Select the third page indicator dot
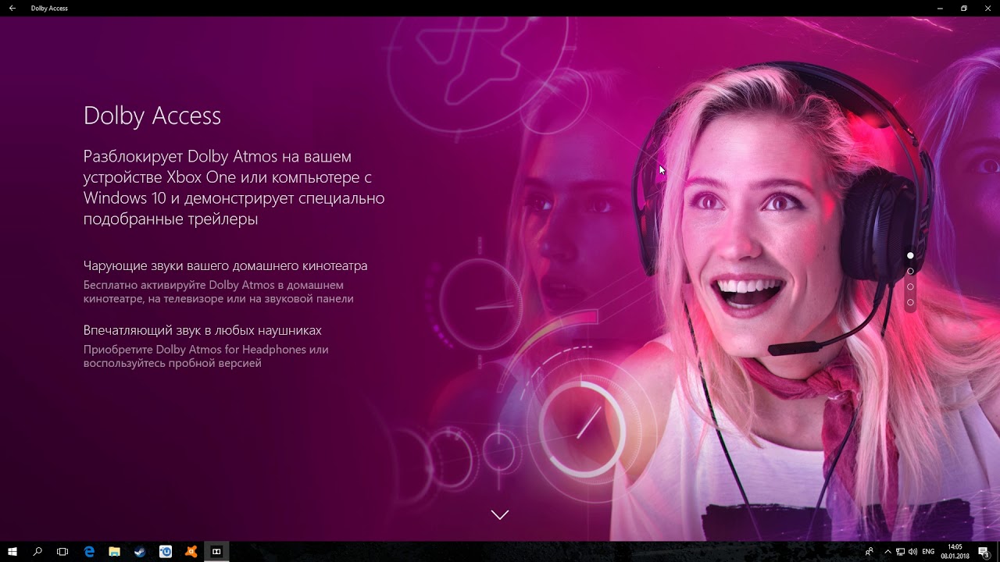Screen dimensions: 1000x562 tap(910, 286)
